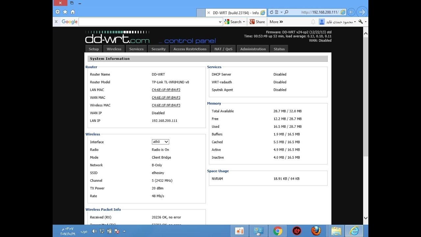Open Action Center flag tray icon
The height and width of the screenshot is (237, 421).
pos(116,231)
